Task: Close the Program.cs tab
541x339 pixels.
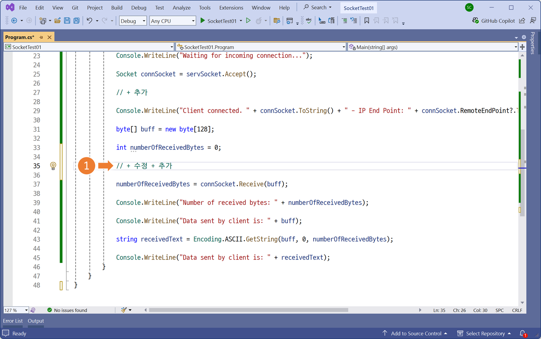Action: (x=50, y=37)
